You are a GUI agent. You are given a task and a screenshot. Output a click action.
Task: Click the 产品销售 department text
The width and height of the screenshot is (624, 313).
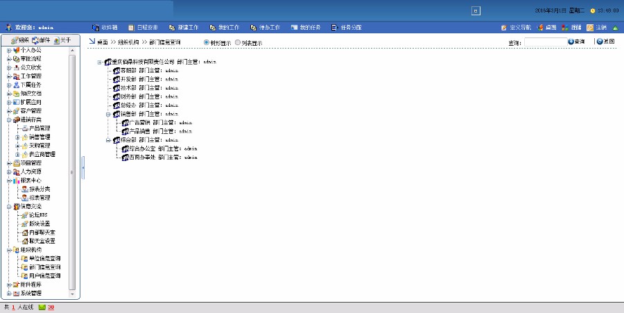click(139, 131)
